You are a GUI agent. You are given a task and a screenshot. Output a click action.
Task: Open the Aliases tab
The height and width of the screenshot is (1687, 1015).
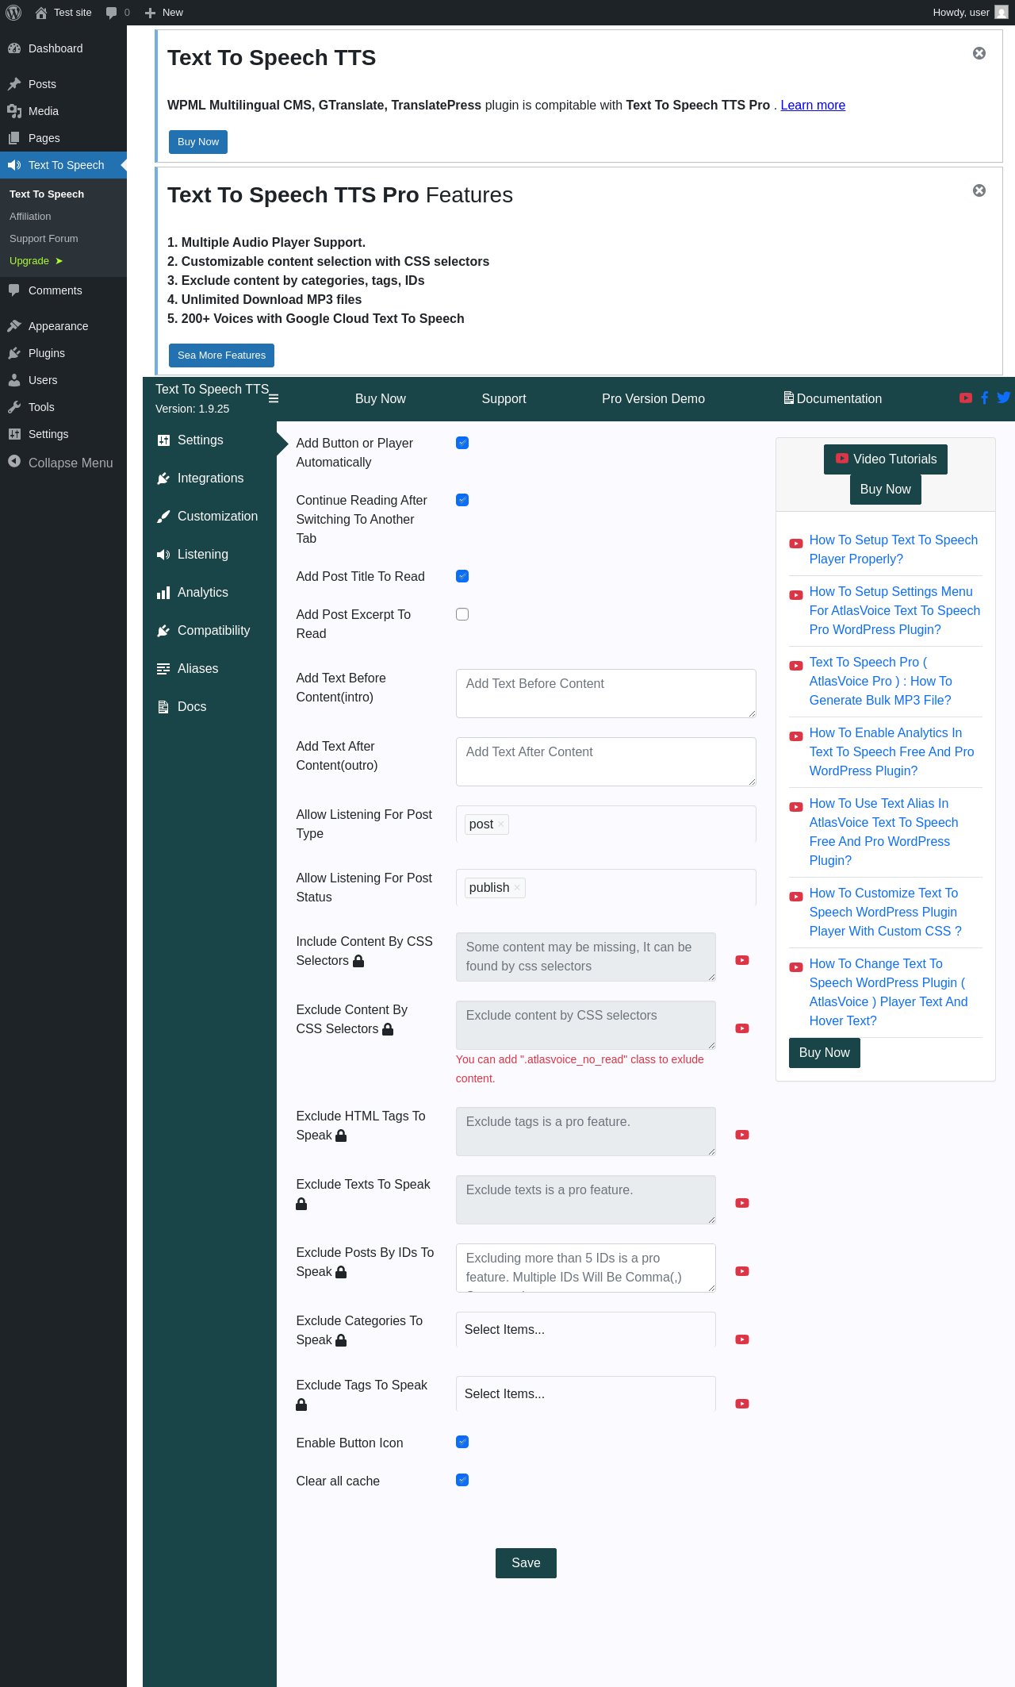click(x=209, y=669)
